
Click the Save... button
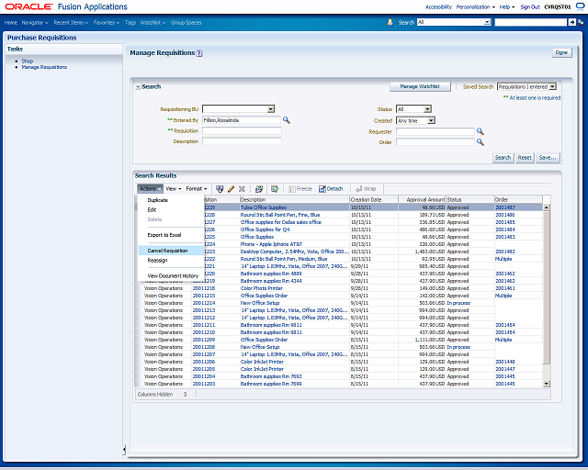[548, 158]
